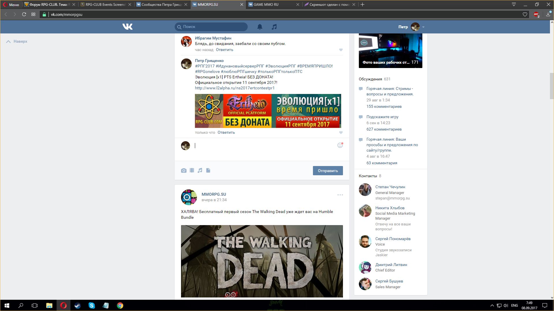Add page to bookmarks with heart icon

pos(525,14)
